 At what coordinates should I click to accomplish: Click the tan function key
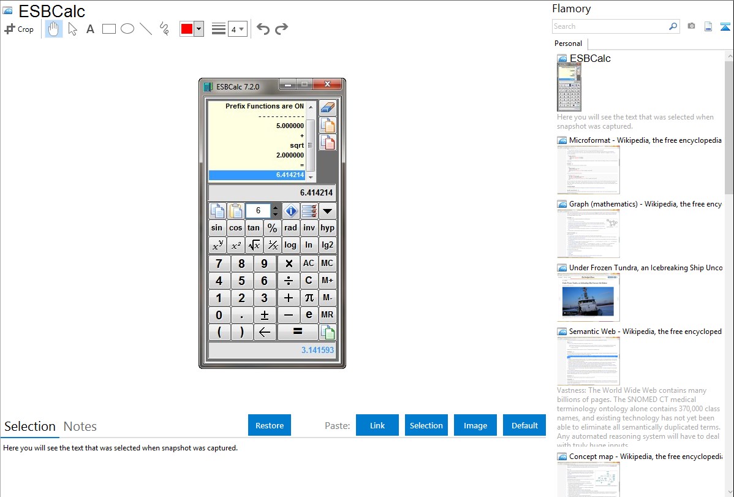pyautogui.click(x=254, y=228)
